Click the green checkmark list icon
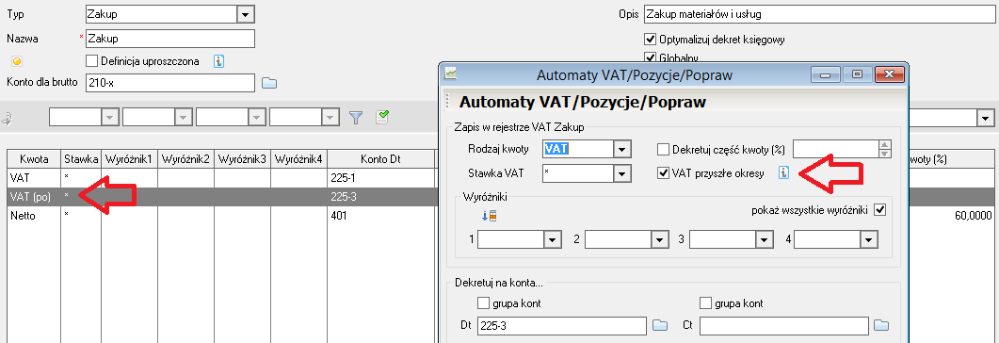This screenshot has width=999, height=343. [x=383, y=116]
